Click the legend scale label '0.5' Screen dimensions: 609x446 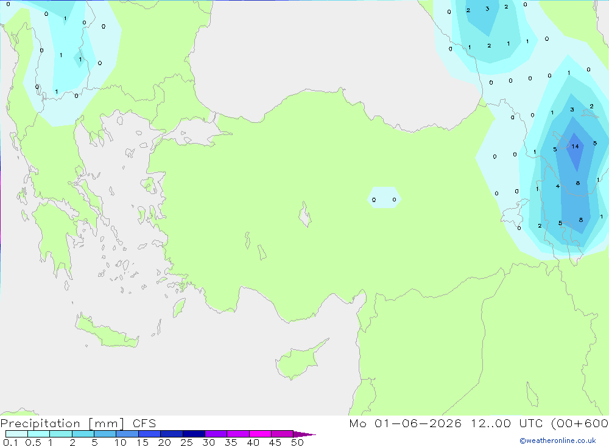click(x=33, y=442)
